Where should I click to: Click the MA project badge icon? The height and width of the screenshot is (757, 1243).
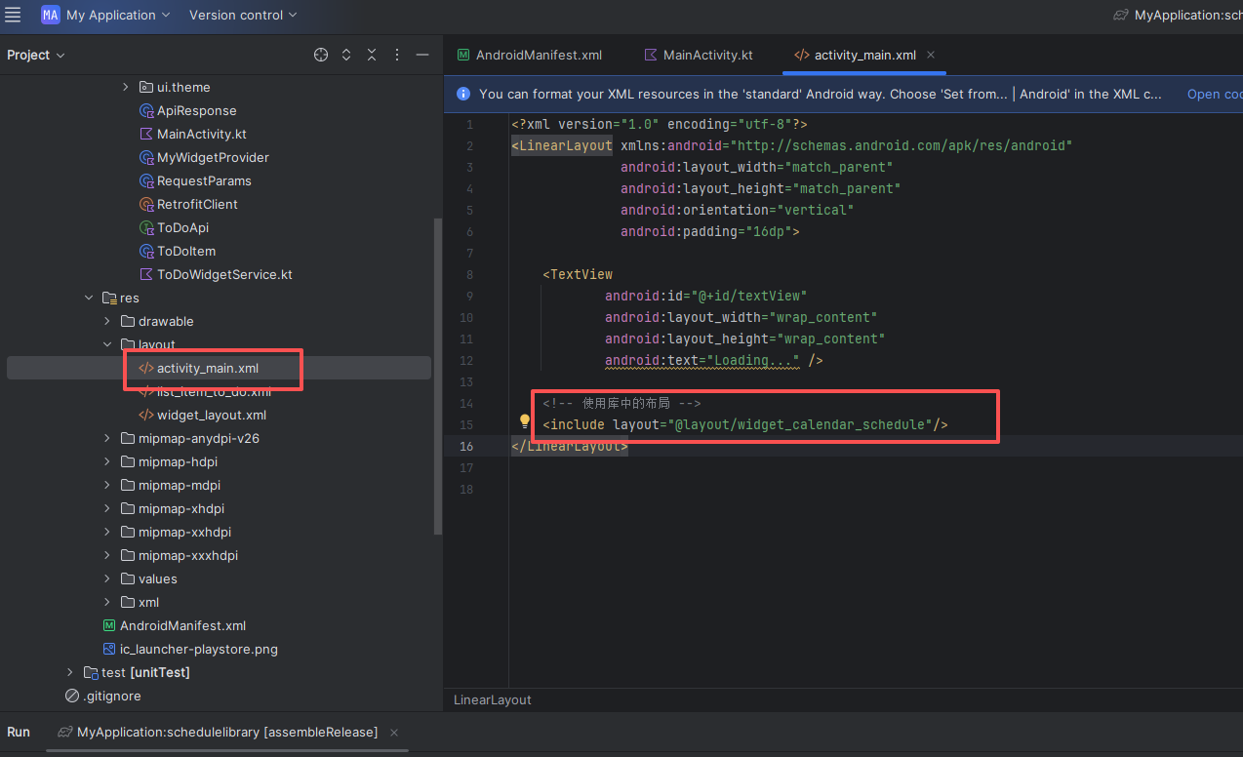tap(50, 15)
